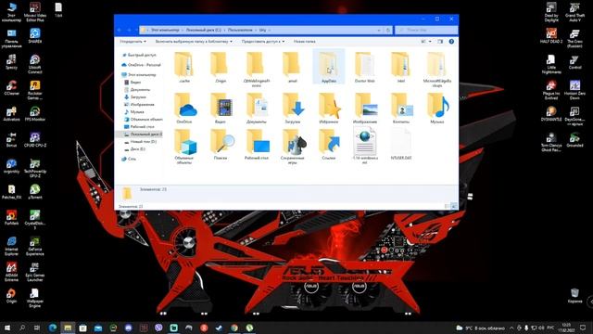Select the .cache folder in Explorer
This screenshot has height=334, width=593.
click(184, 67)
